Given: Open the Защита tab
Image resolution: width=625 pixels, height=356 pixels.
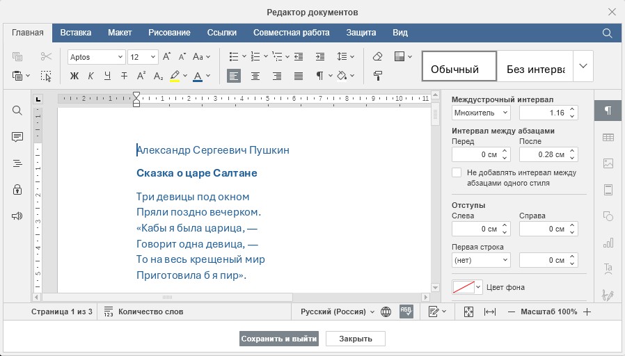Looking at the screenshot, I should 361,33.
